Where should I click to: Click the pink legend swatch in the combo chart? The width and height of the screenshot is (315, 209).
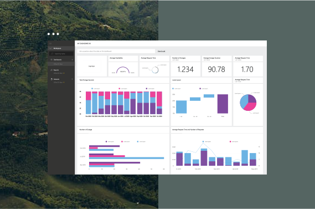pyautogui.click(x=230, y=141)
